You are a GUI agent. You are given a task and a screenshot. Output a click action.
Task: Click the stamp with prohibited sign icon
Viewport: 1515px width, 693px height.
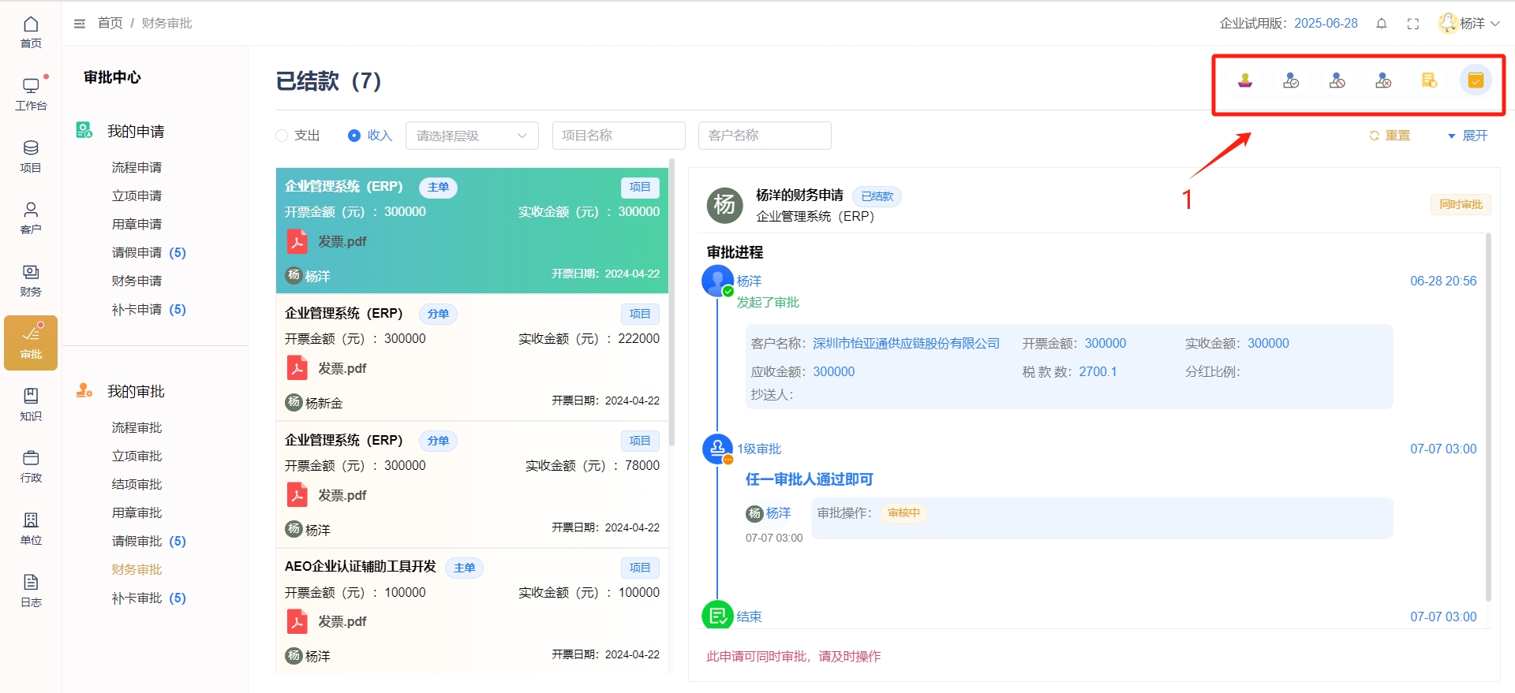[x=1337, y=80]
